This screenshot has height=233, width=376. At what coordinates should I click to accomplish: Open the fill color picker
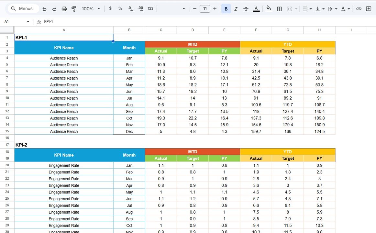click(269, 9)
